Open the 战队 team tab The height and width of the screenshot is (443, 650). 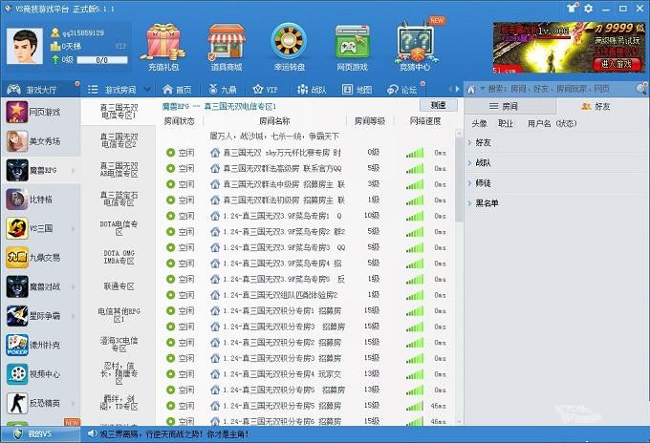pyautogui.click(x=312, y=89)
